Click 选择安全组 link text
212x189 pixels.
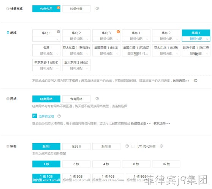tap(46, 116)
